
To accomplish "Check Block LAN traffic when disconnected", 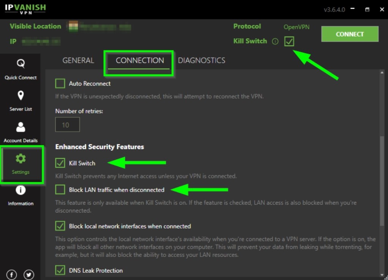I will [x=60, y=190].
